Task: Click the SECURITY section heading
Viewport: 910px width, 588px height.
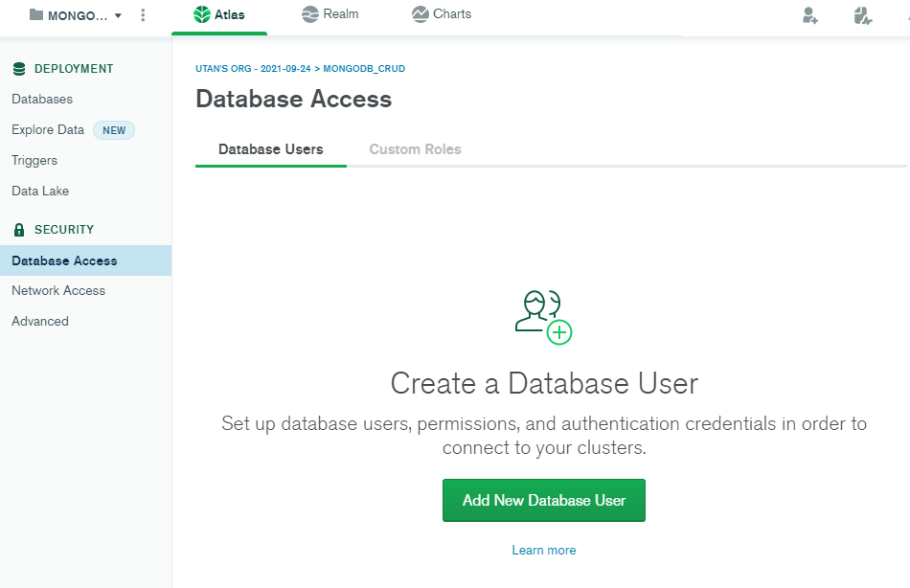Action: pos(64,229)
